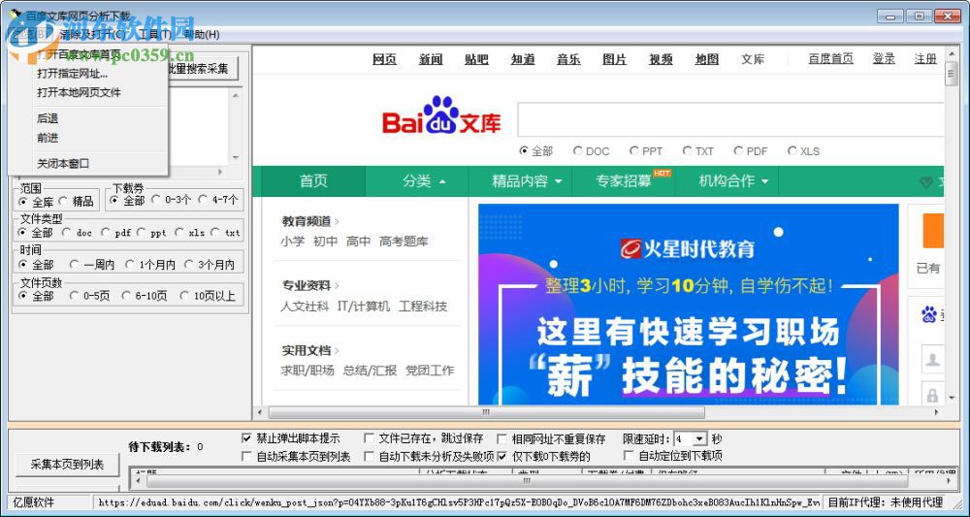
Task: Choose 打开本地网页文件 from the menu
Action: 79,92
